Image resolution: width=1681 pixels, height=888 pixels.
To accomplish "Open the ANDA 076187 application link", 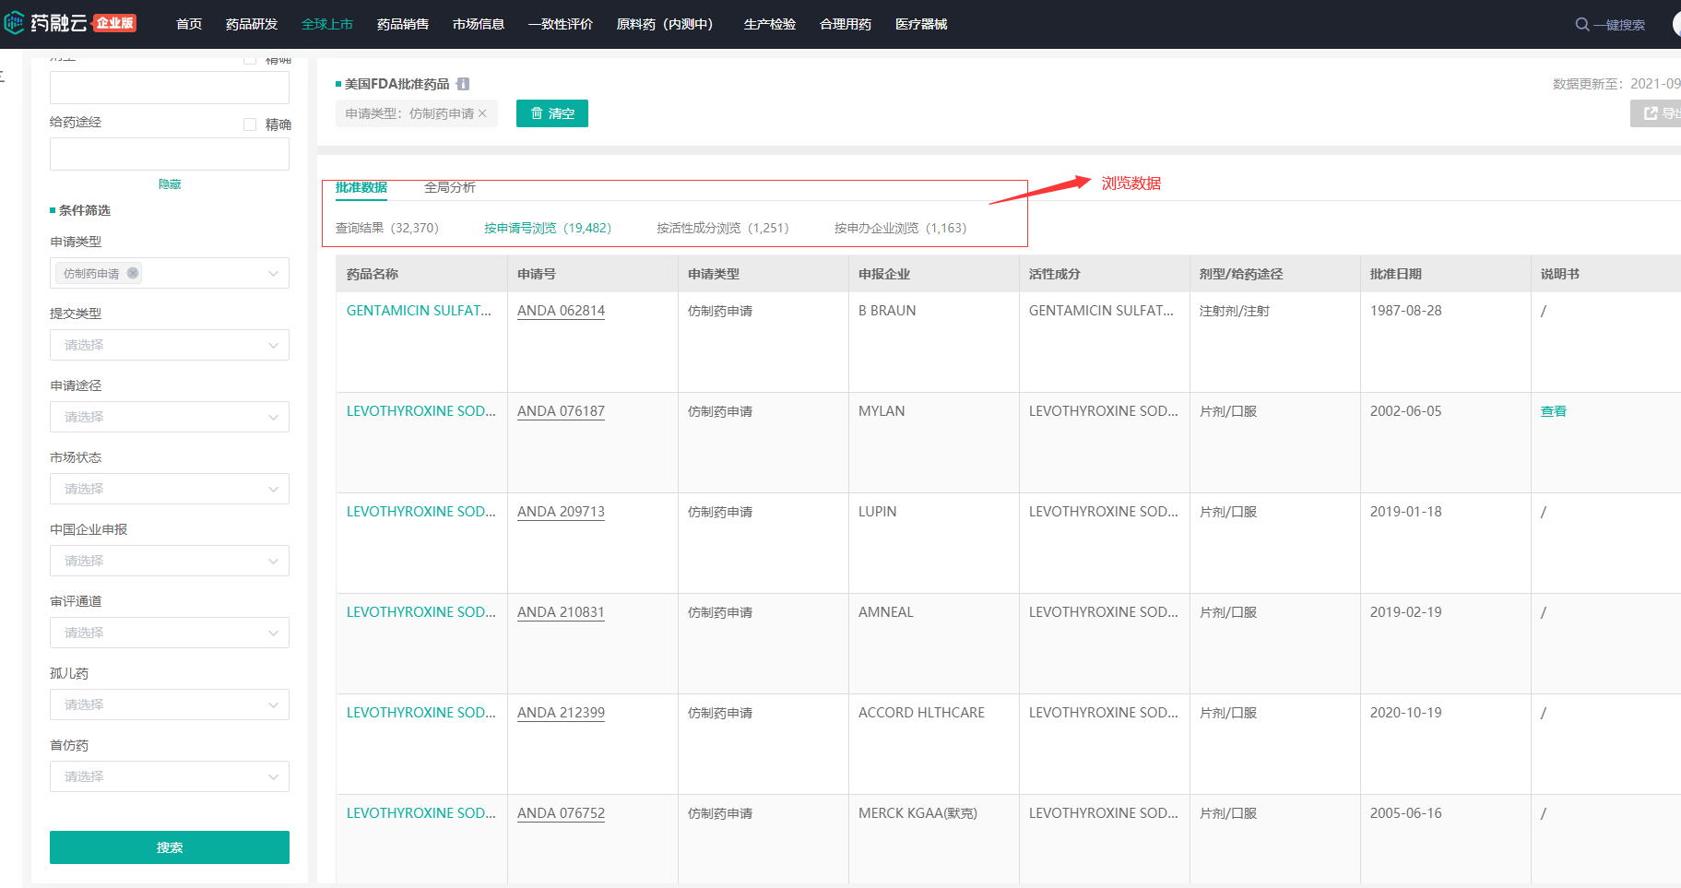I will [561, 411].
